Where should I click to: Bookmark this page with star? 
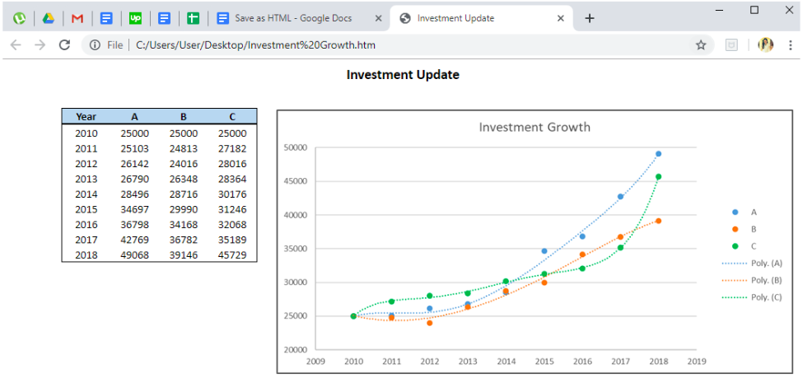click(x=701, y=45)
